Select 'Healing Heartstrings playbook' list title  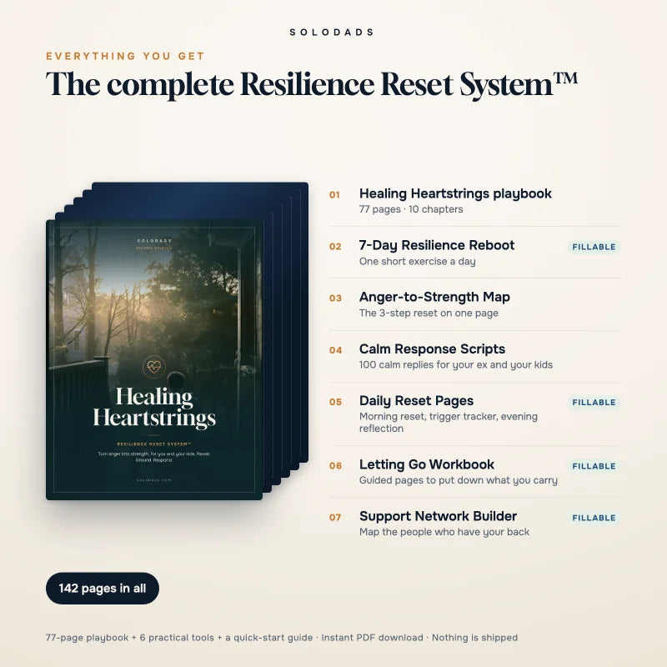point(455,193)
